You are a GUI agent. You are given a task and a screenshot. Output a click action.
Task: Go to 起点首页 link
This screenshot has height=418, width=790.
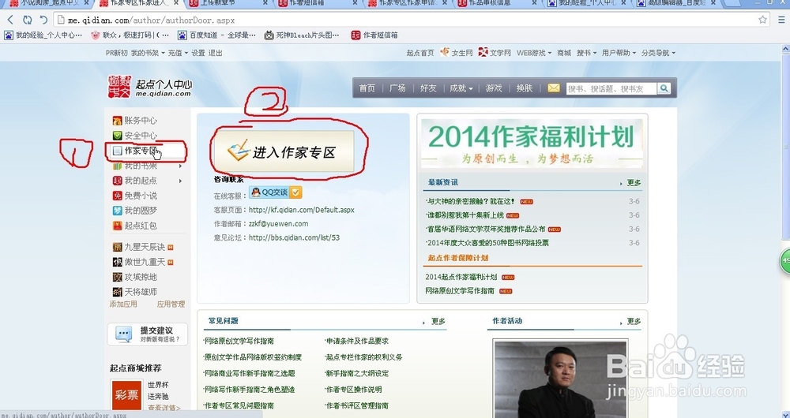point(420,53)
